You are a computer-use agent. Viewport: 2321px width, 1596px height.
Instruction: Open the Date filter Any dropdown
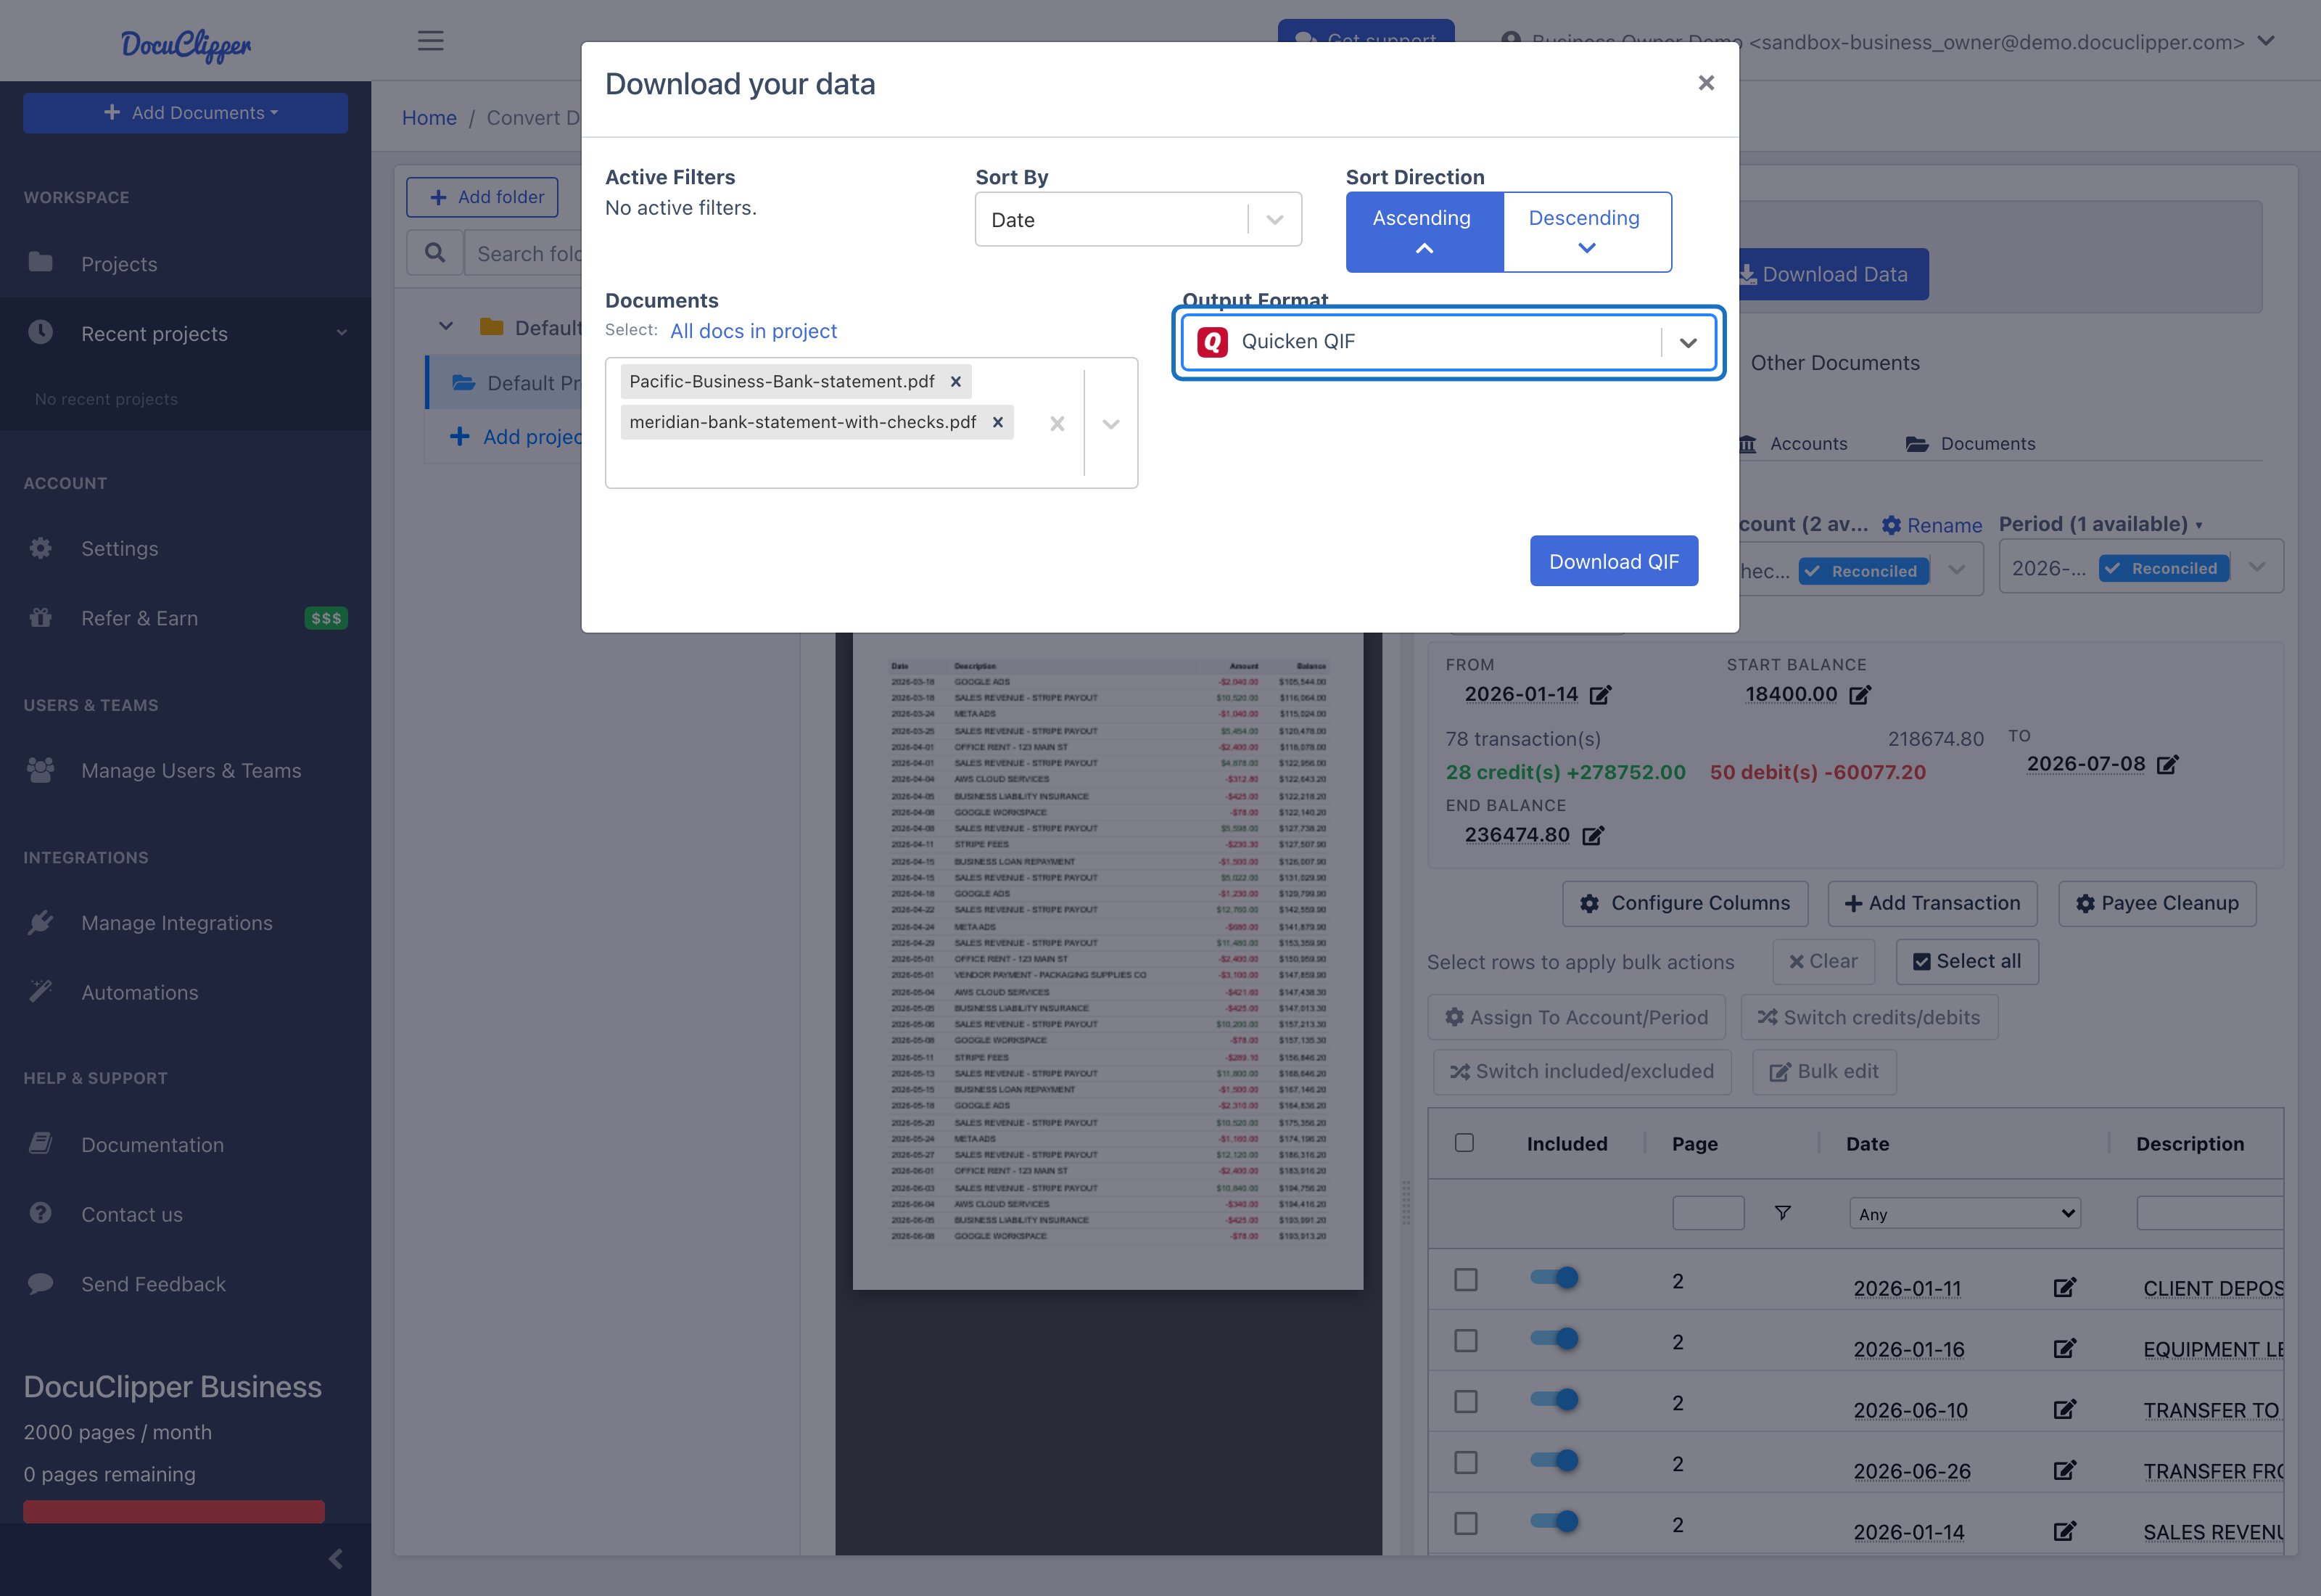(1964, 1213)
